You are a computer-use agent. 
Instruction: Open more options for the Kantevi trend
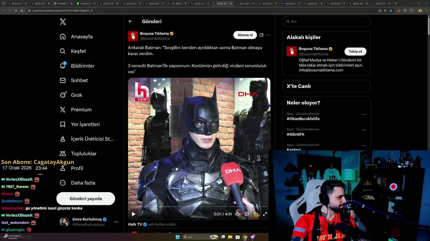point(364,146)
